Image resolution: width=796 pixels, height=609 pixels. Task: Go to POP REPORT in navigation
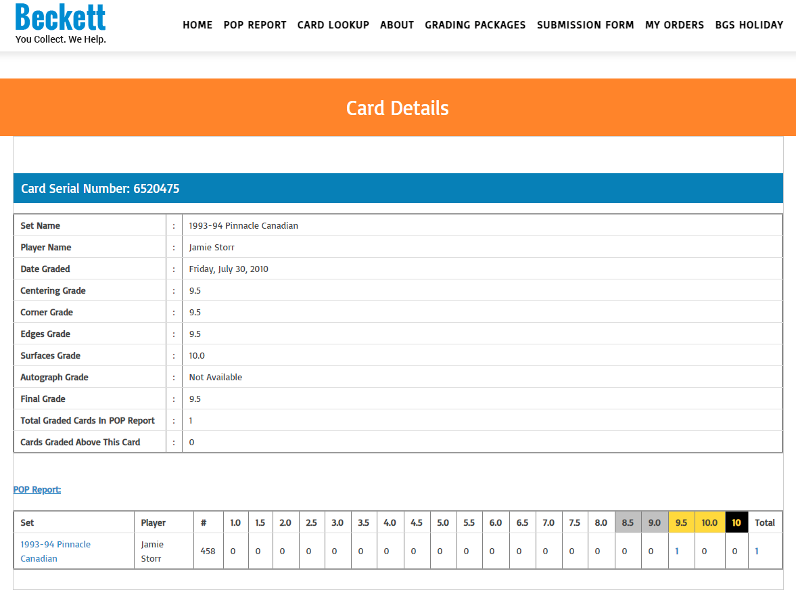click(x=255, y=25)
